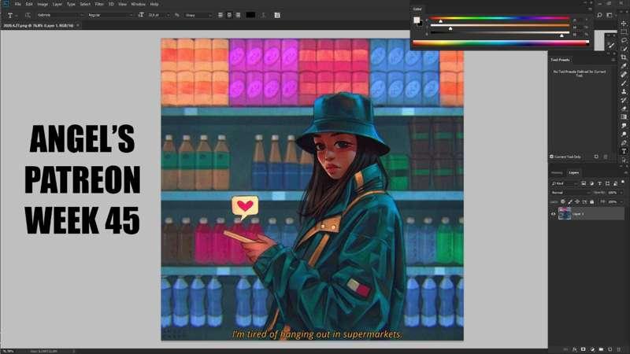The width and height of the screenshot is (630, 354).
Task: Click the hue slider in Color panel
Action: 499,18
